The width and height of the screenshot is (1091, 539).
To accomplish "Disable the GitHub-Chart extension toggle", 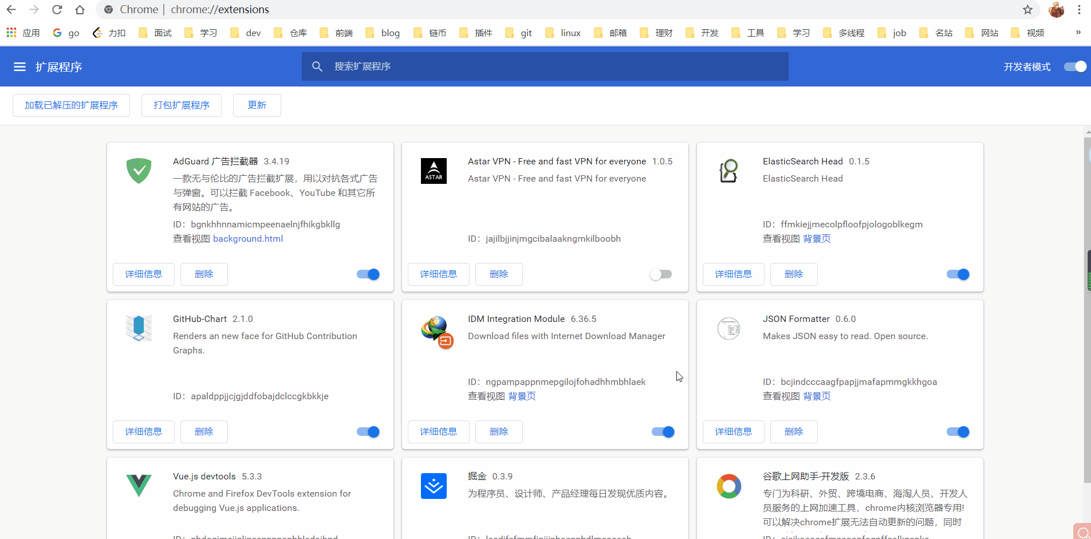I will (368, 432).
